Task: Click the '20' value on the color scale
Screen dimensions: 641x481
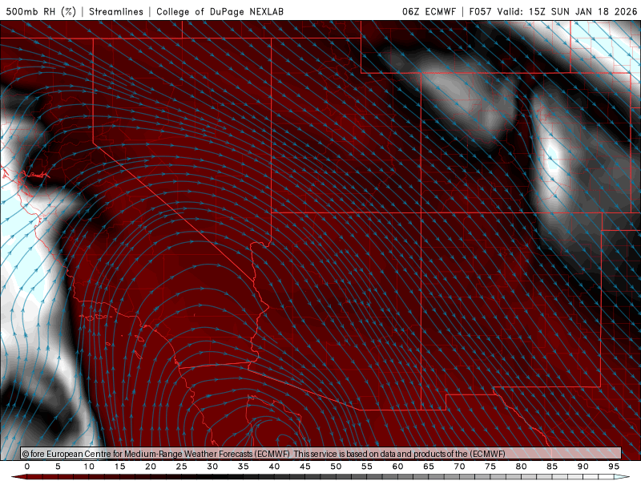Action: point(151,467)
